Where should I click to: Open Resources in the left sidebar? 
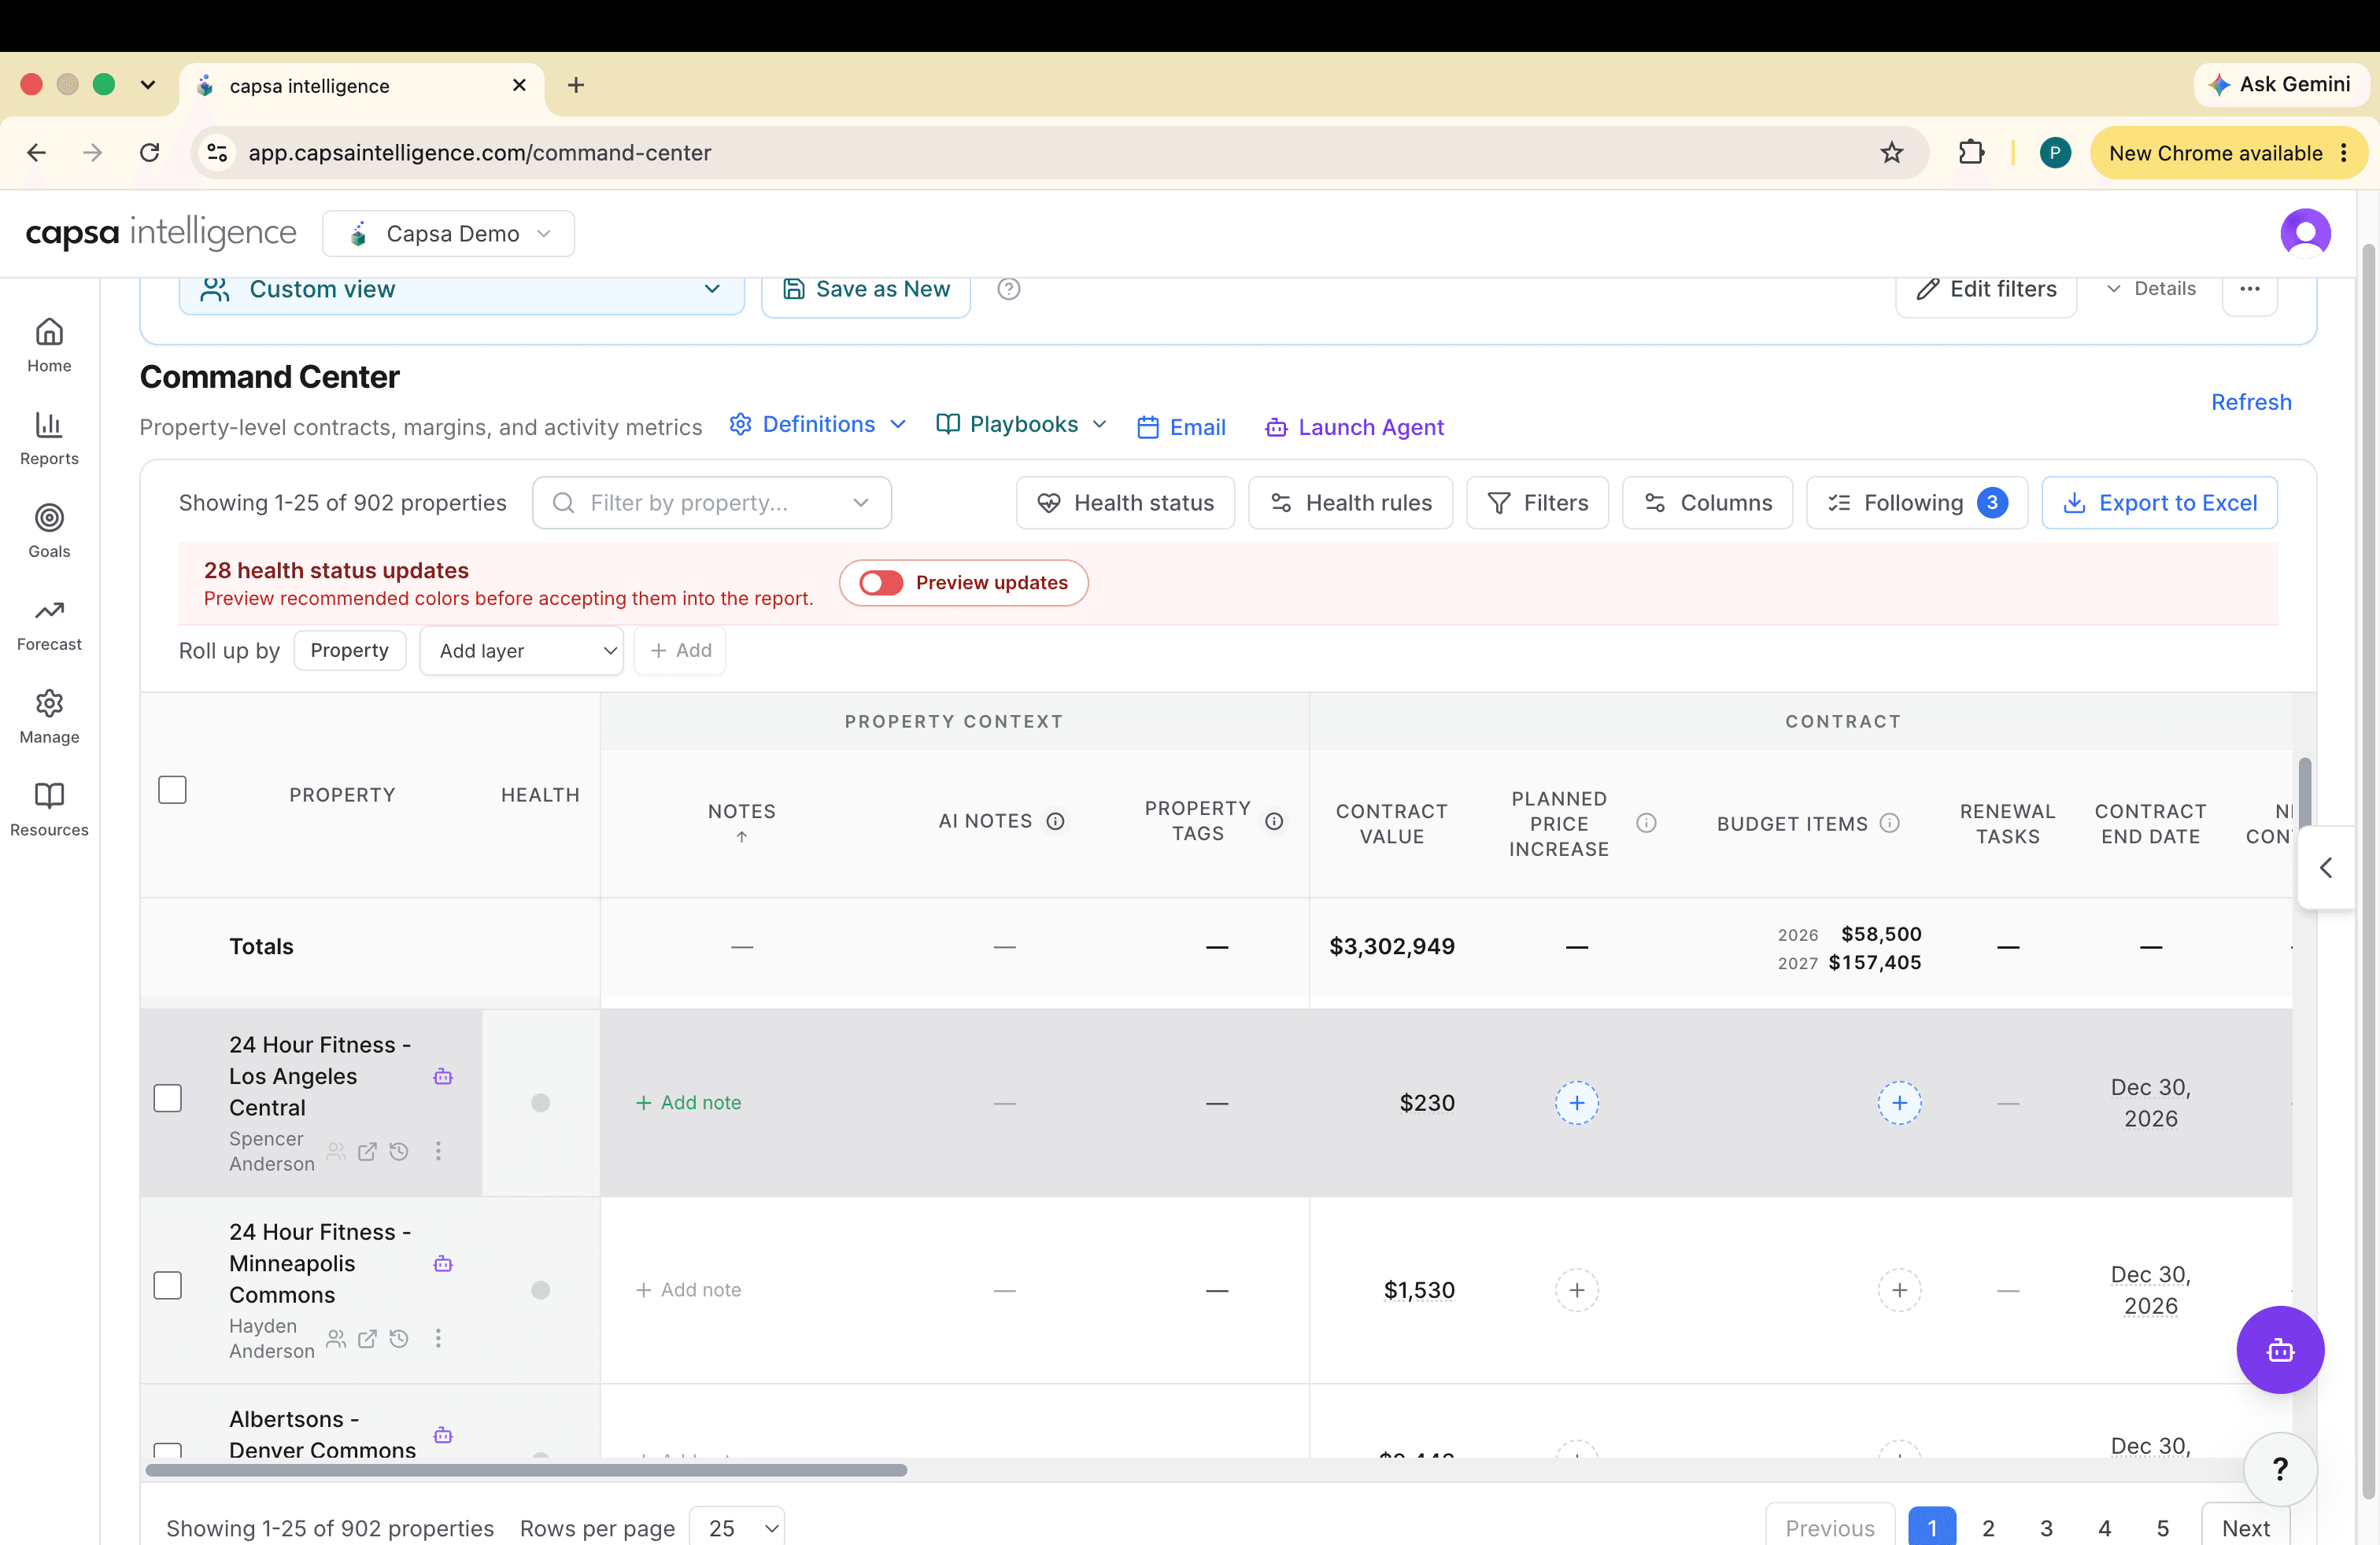pyautogui.click(x=49, y=809)
